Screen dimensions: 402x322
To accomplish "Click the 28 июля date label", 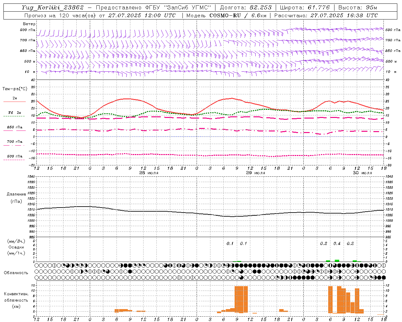I will pyautogui.click(x=149, y=173).
